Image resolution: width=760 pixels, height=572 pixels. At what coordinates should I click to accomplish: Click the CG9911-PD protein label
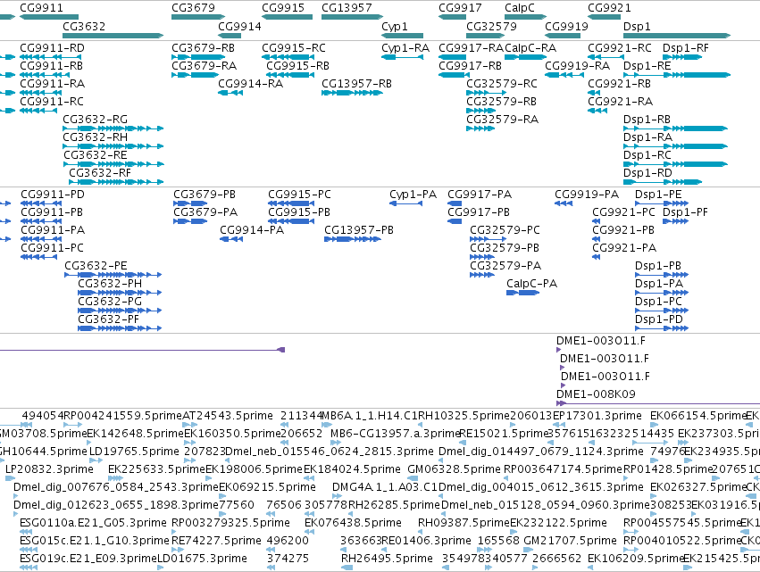[53, 195]
